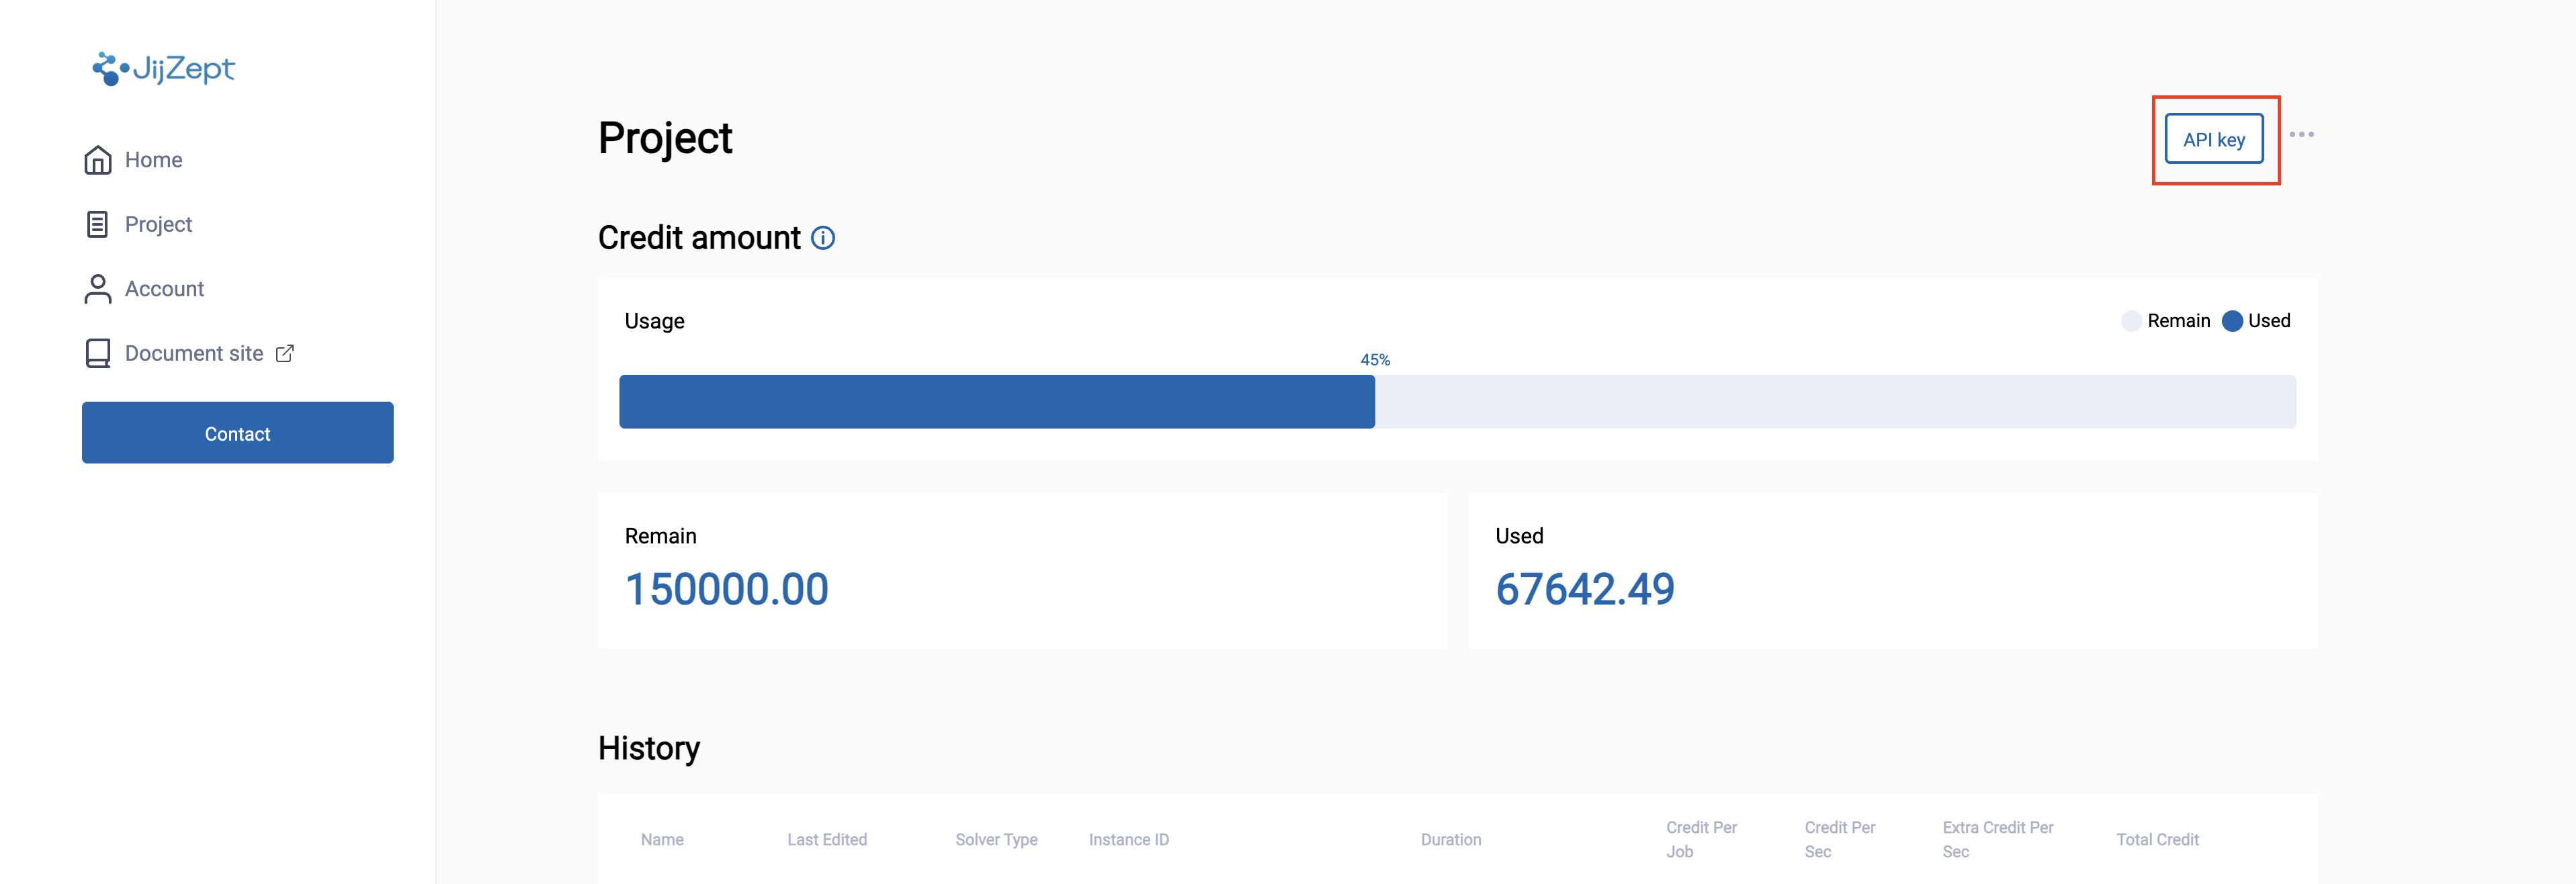Go to Home in the sidebar

pyautogui.click(x=153, y=160)
